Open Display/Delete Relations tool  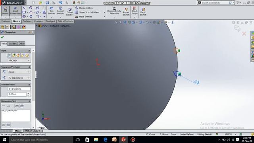coord(114,11)
